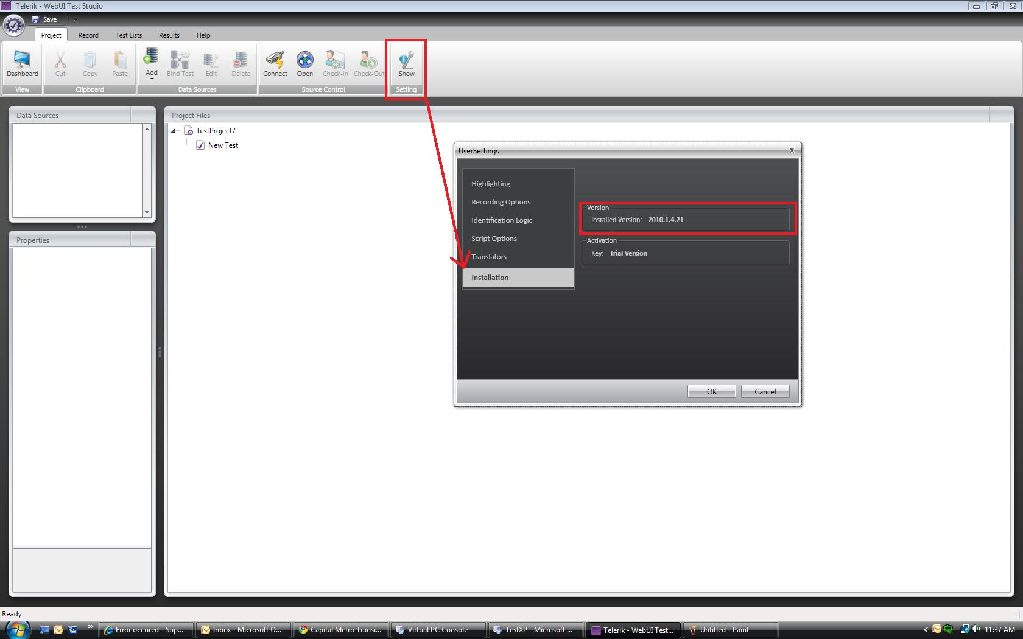Switch to the Record ribbon tab

click(88, 35)
